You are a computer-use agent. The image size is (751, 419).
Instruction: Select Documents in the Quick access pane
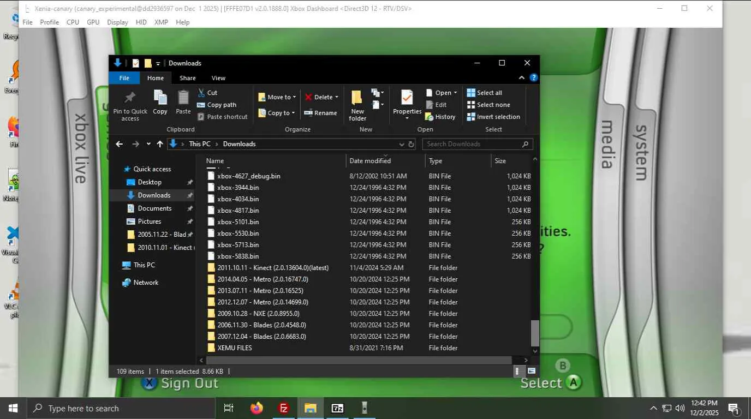click(x=154, y=208)
